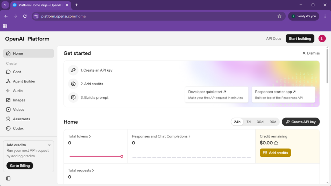331x186 pixels.
Task: Open the Responses starter app card
Action: (x=283, y=95)
